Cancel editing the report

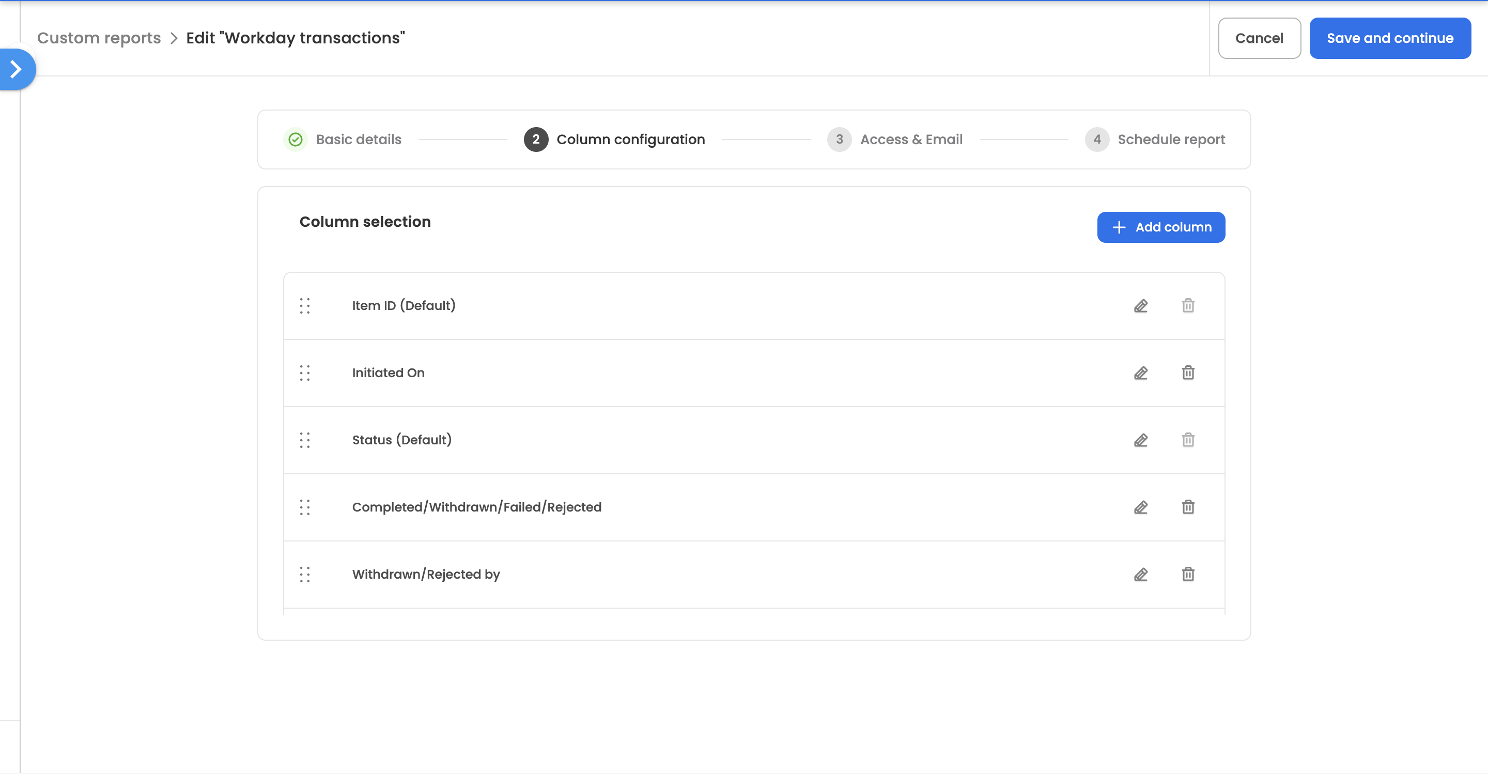tap(1259, 38)
